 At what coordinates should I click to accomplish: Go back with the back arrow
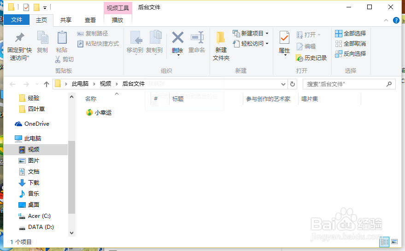coord(12,84)
